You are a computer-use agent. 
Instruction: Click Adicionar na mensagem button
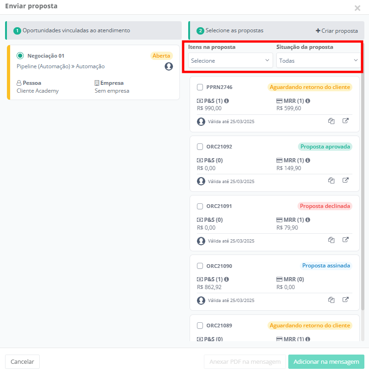(x=326, y=362)
